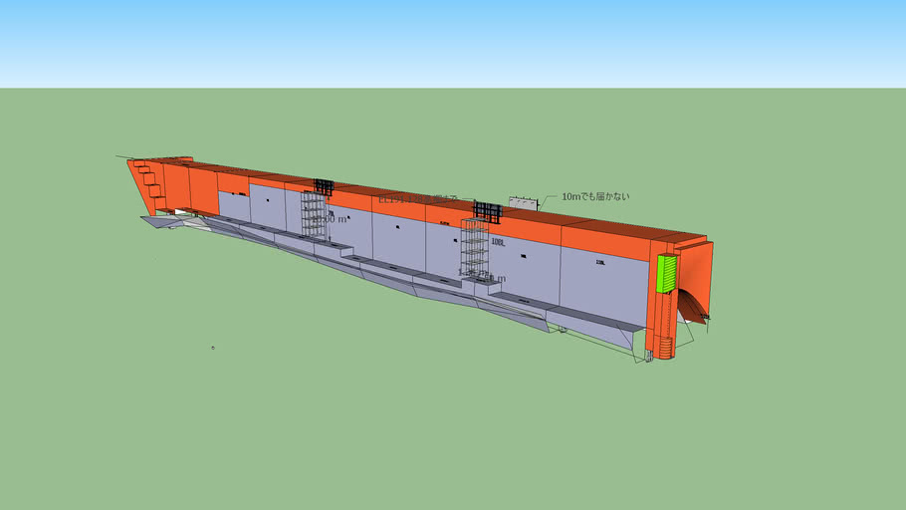This screenshot has height=510, width=906.
Task: Click the ribbed orange cylinder at the column base
Action: [666, 348]
